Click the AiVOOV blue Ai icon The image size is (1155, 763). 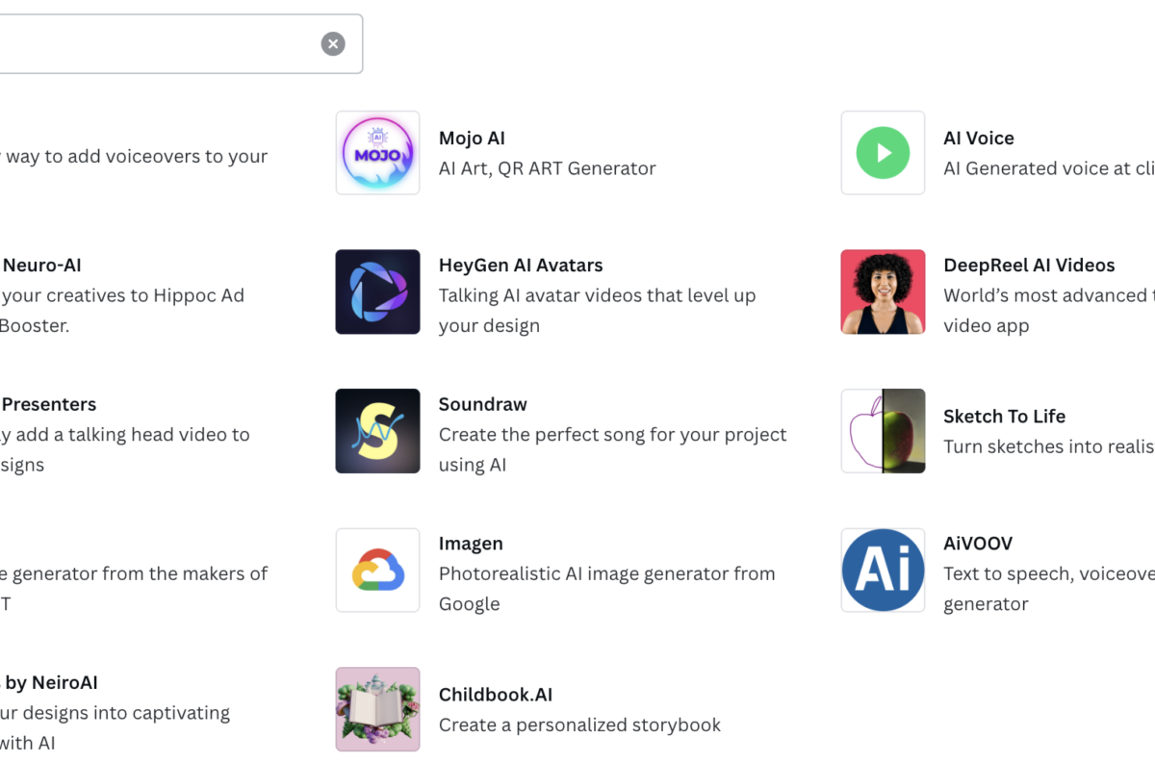click(x=883, y=570)
